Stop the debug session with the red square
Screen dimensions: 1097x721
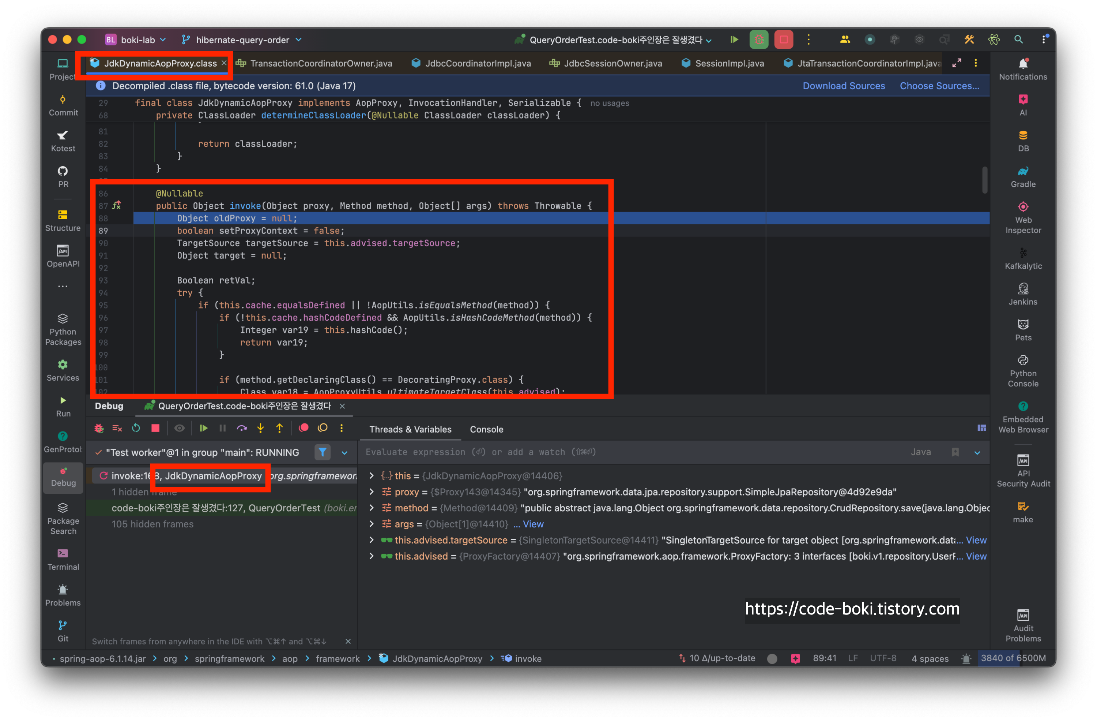(155, 428)
